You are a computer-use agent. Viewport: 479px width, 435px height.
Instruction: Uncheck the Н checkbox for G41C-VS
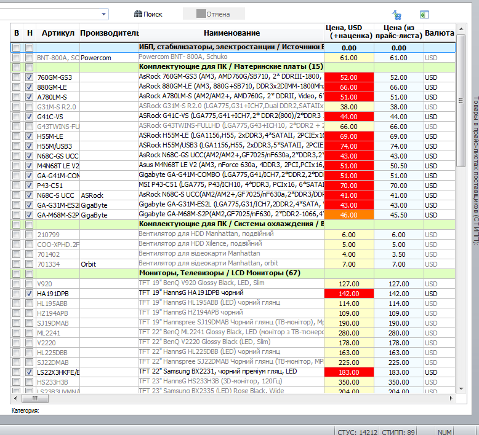click(x=30, y=117)
